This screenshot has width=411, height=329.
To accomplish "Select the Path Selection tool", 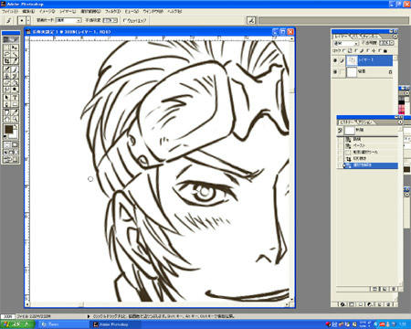I will pos(6,98).
